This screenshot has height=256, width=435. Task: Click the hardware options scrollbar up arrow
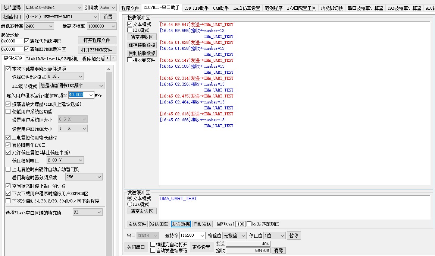(x=109, y=69)
